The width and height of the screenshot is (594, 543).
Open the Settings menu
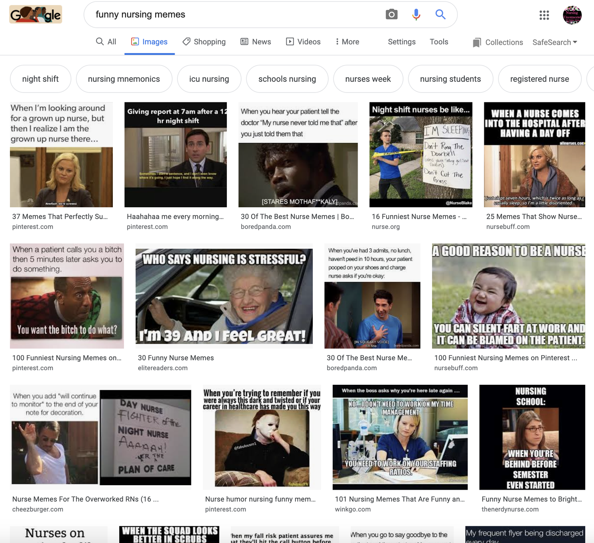point(402,42)
